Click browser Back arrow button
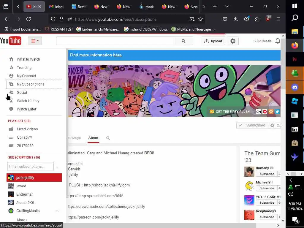The image size is (304, 228). tap(7, 19)
